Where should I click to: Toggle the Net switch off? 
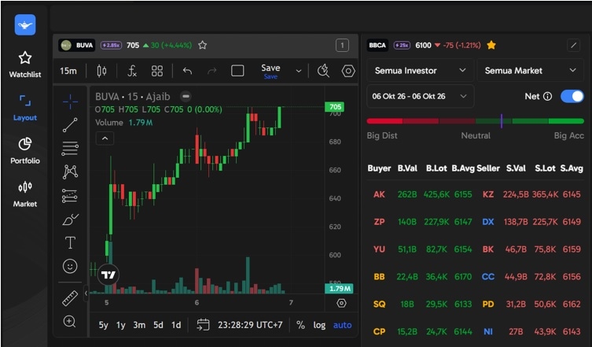click(572, 96)
